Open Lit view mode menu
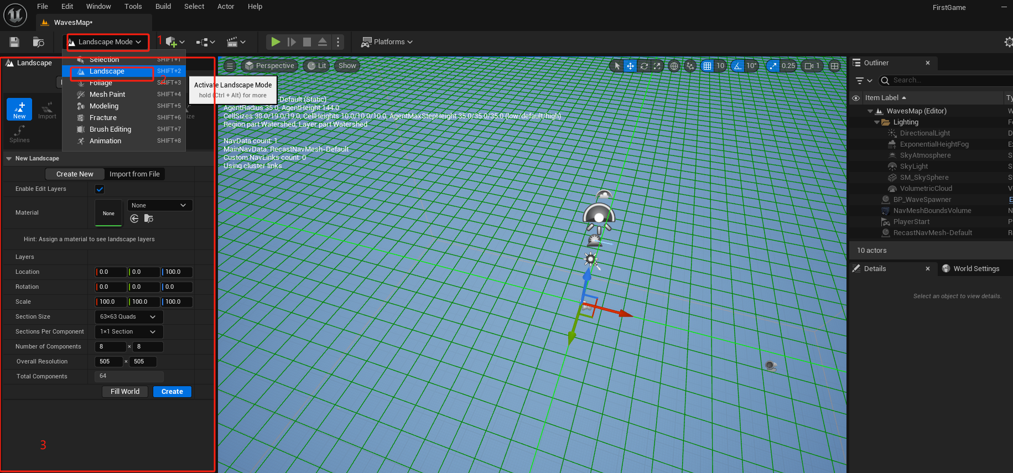Viewport: 1013px width, 473px height. 316,66
